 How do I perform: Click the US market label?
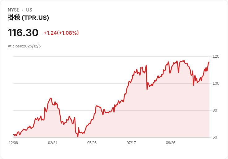(x=29, y=10)
